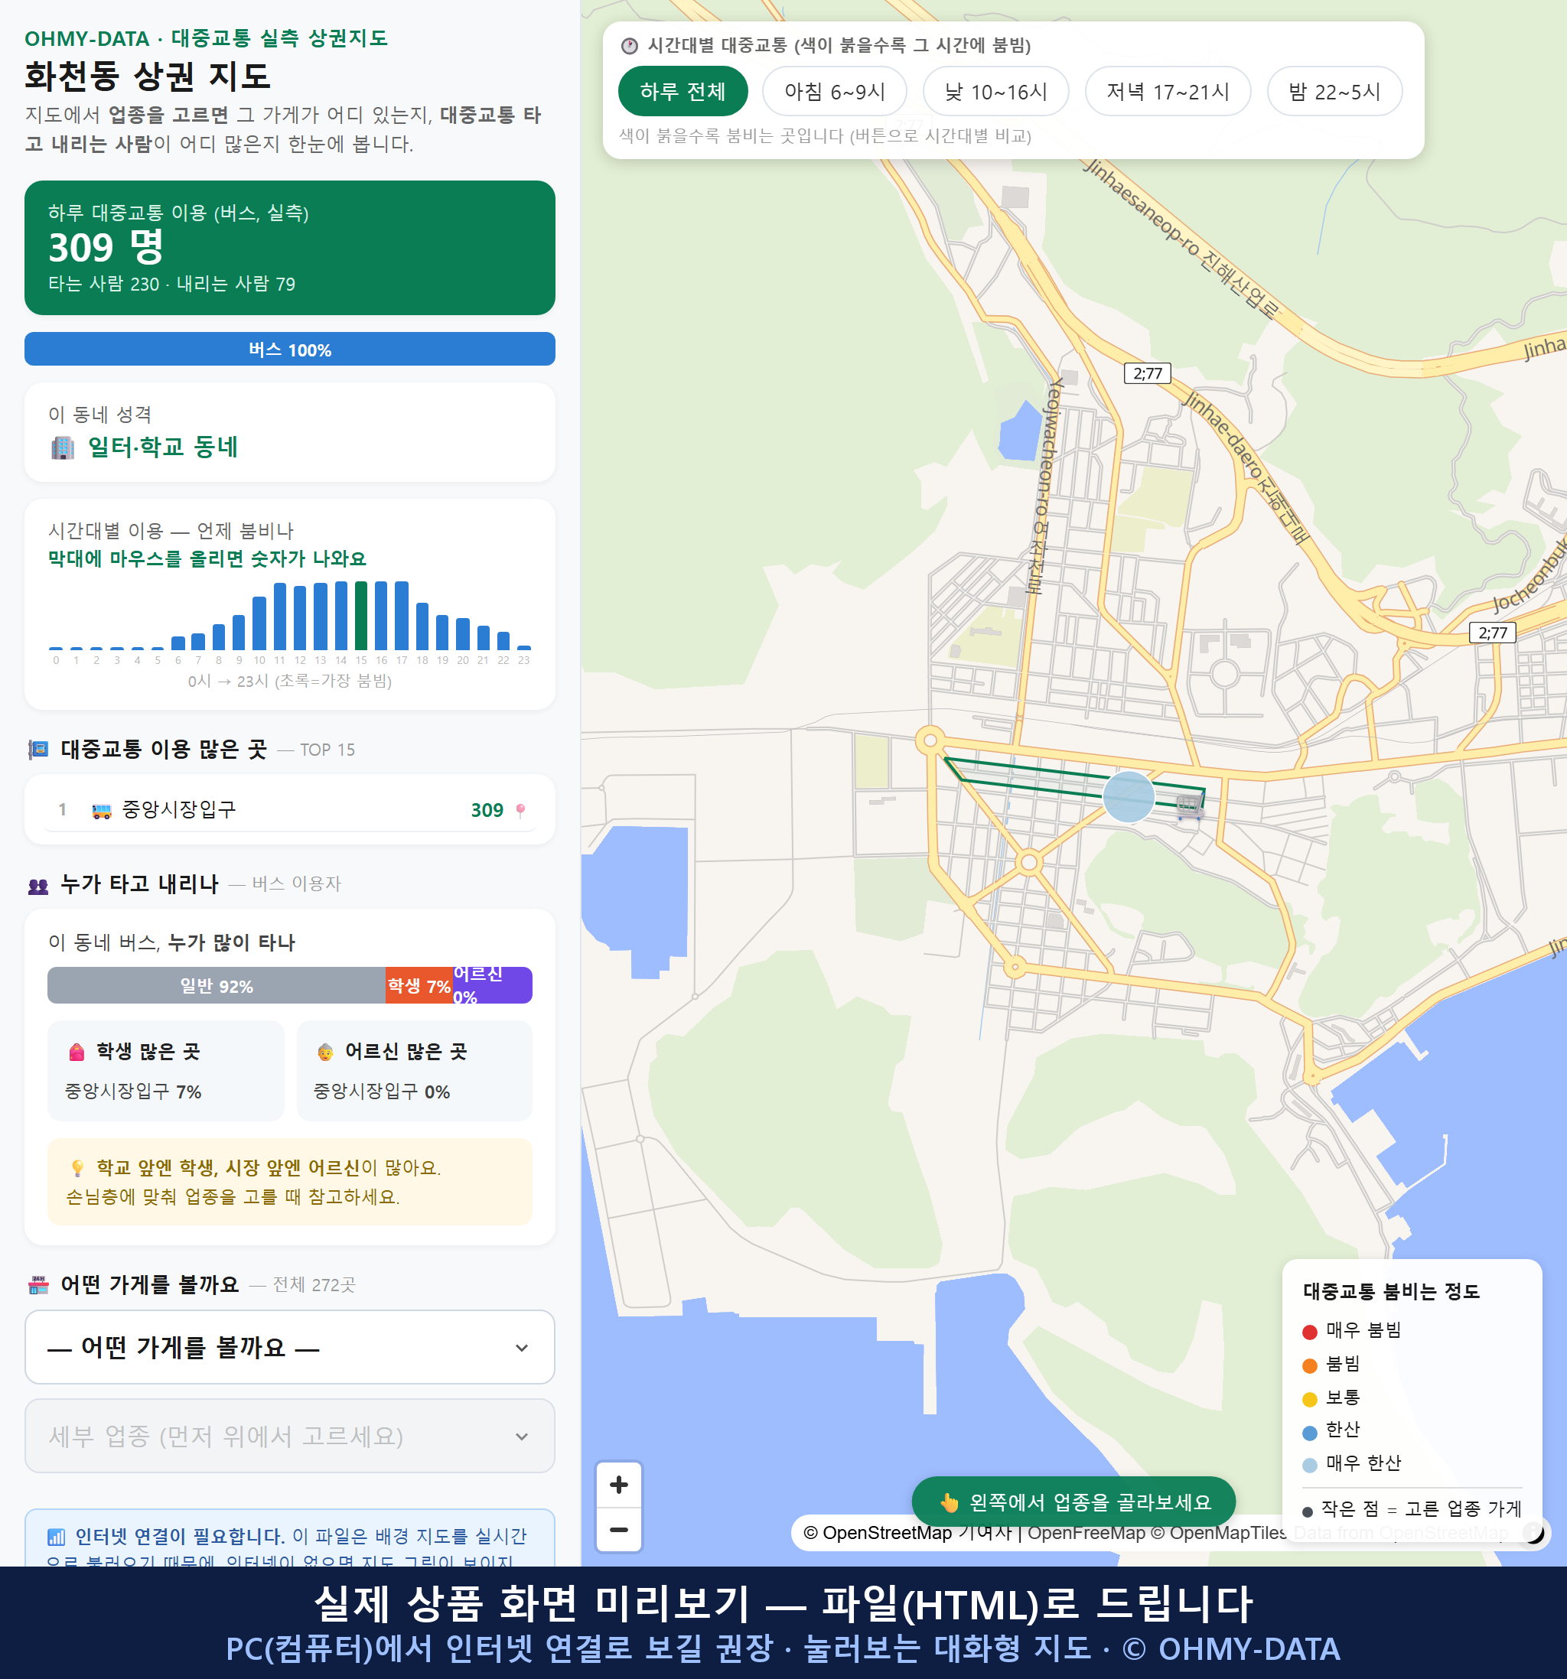Click the bus icon in 중앙시장입구 row
The image size is (1567, 1679).
tap(101, 811)
